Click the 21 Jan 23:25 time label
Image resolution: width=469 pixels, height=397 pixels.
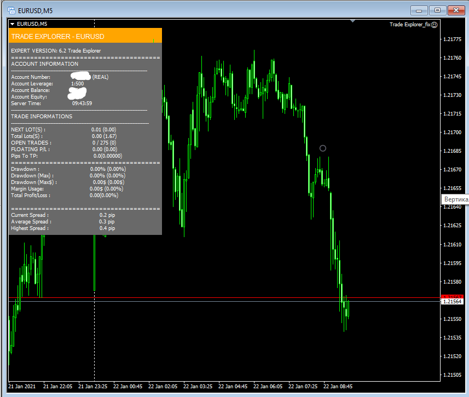click(x=92, y=387)
